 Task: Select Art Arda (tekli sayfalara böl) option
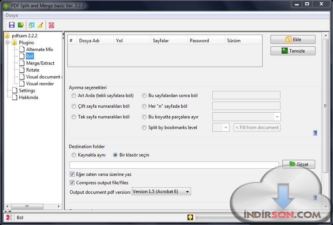[74, 96]
